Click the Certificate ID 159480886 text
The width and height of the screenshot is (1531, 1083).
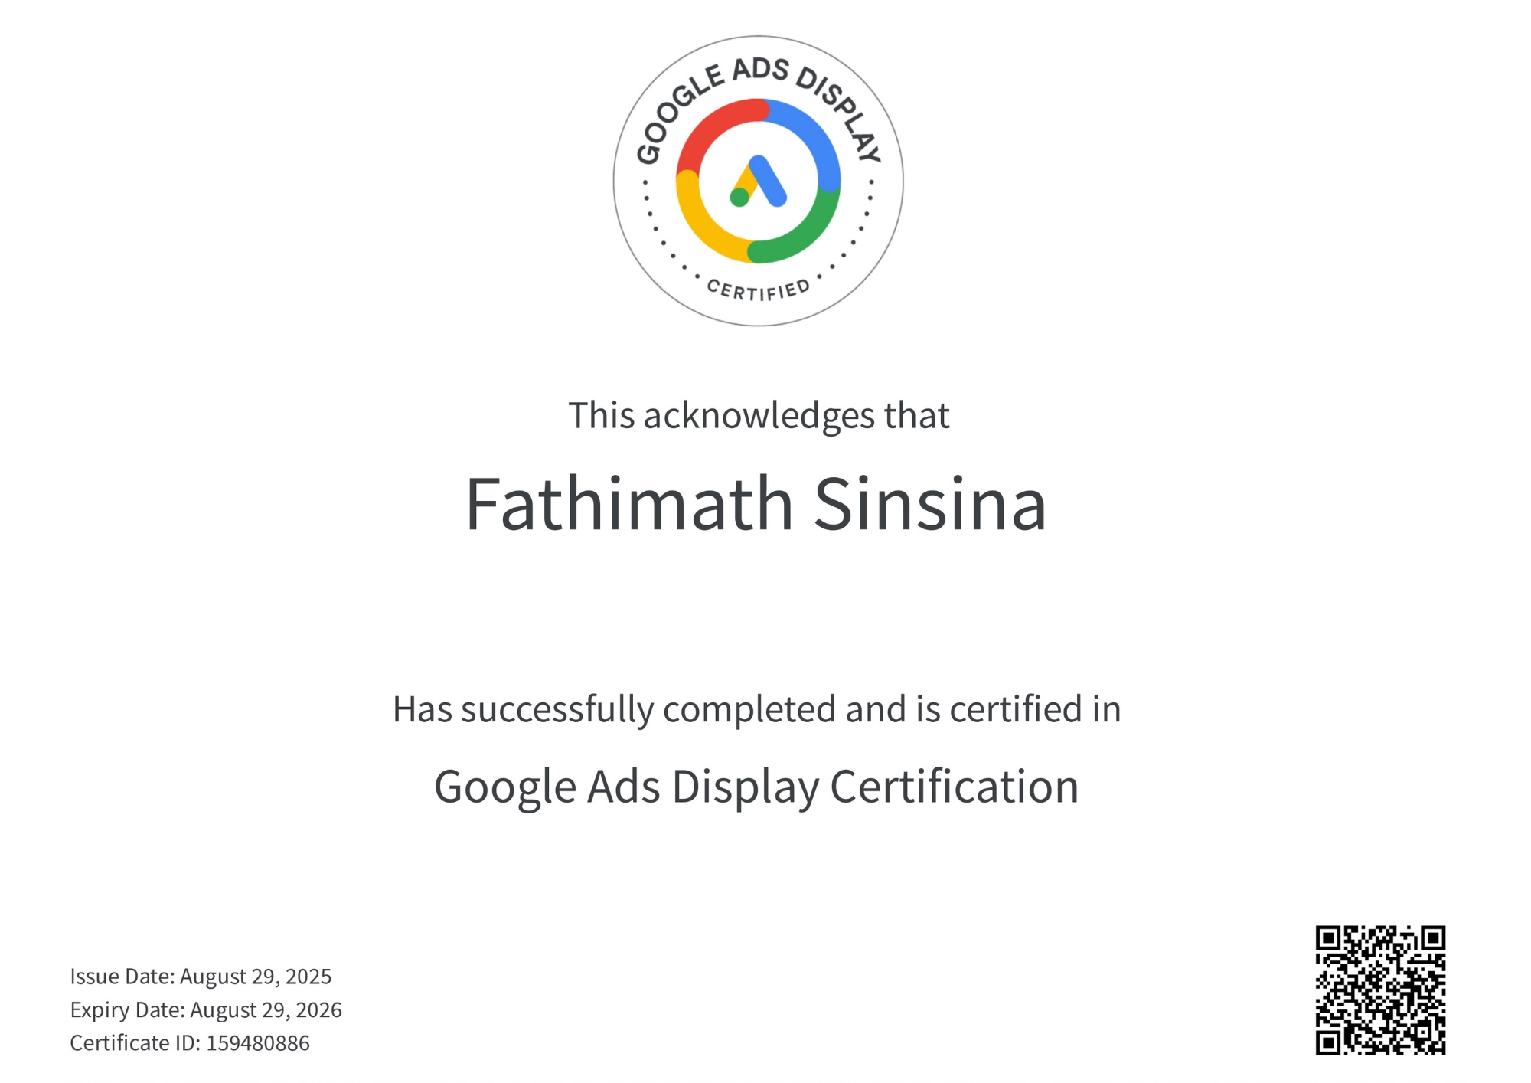(189, 1042)
